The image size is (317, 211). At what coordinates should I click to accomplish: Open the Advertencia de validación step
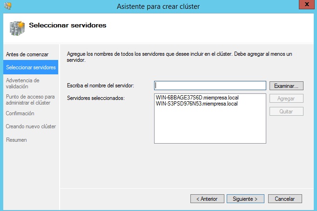(23, 83)
